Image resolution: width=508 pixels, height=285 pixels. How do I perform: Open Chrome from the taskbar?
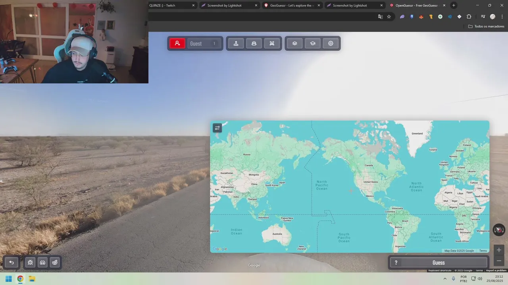(20, 279)
